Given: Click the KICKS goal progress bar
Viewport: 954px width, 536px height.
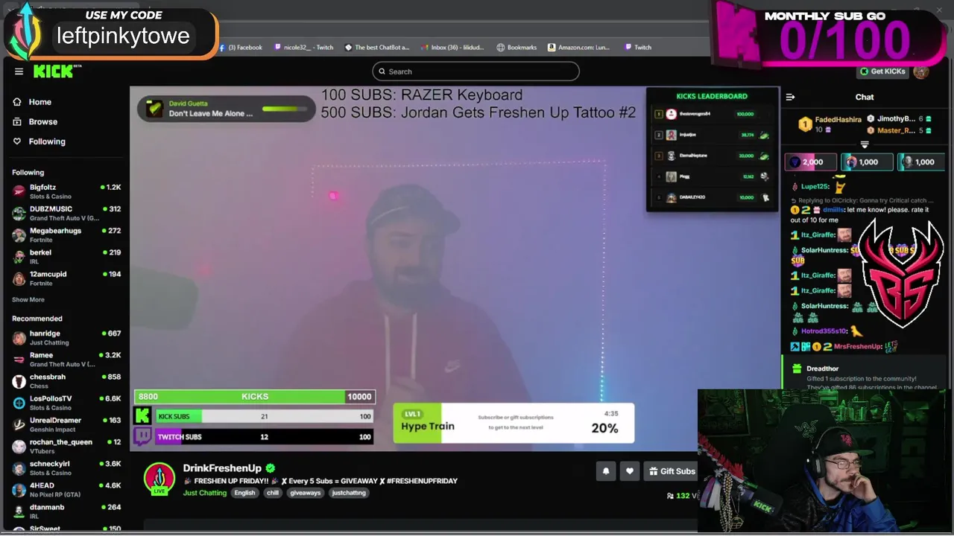Looking at the screenshot, I should [x=254, y=397].
